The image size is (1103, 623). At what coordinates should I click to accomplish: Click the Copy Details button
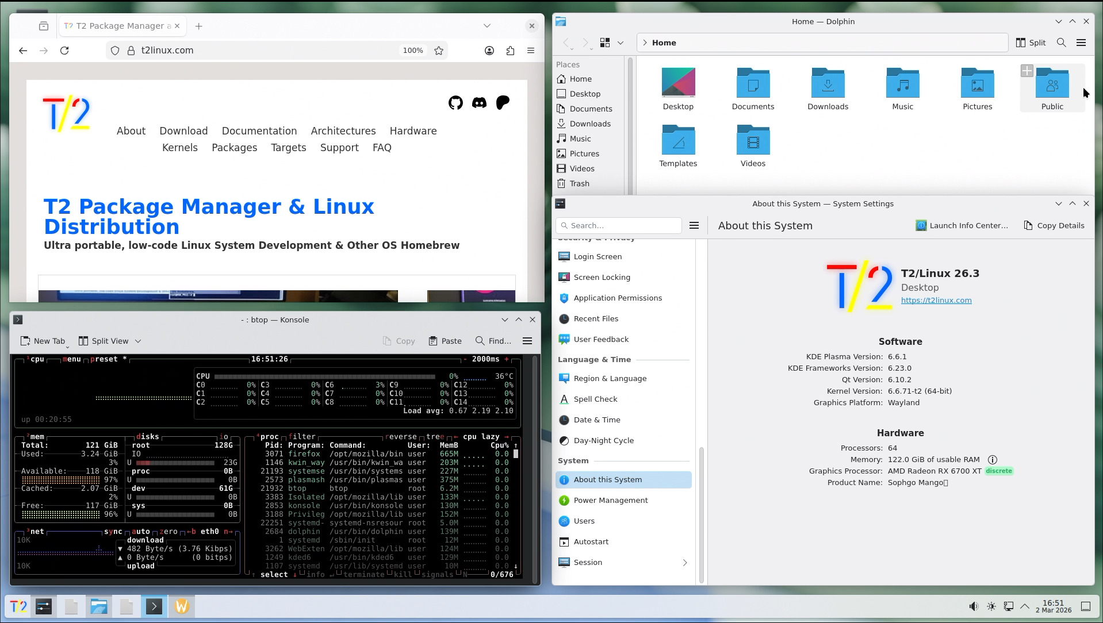tap(1054, 225)
